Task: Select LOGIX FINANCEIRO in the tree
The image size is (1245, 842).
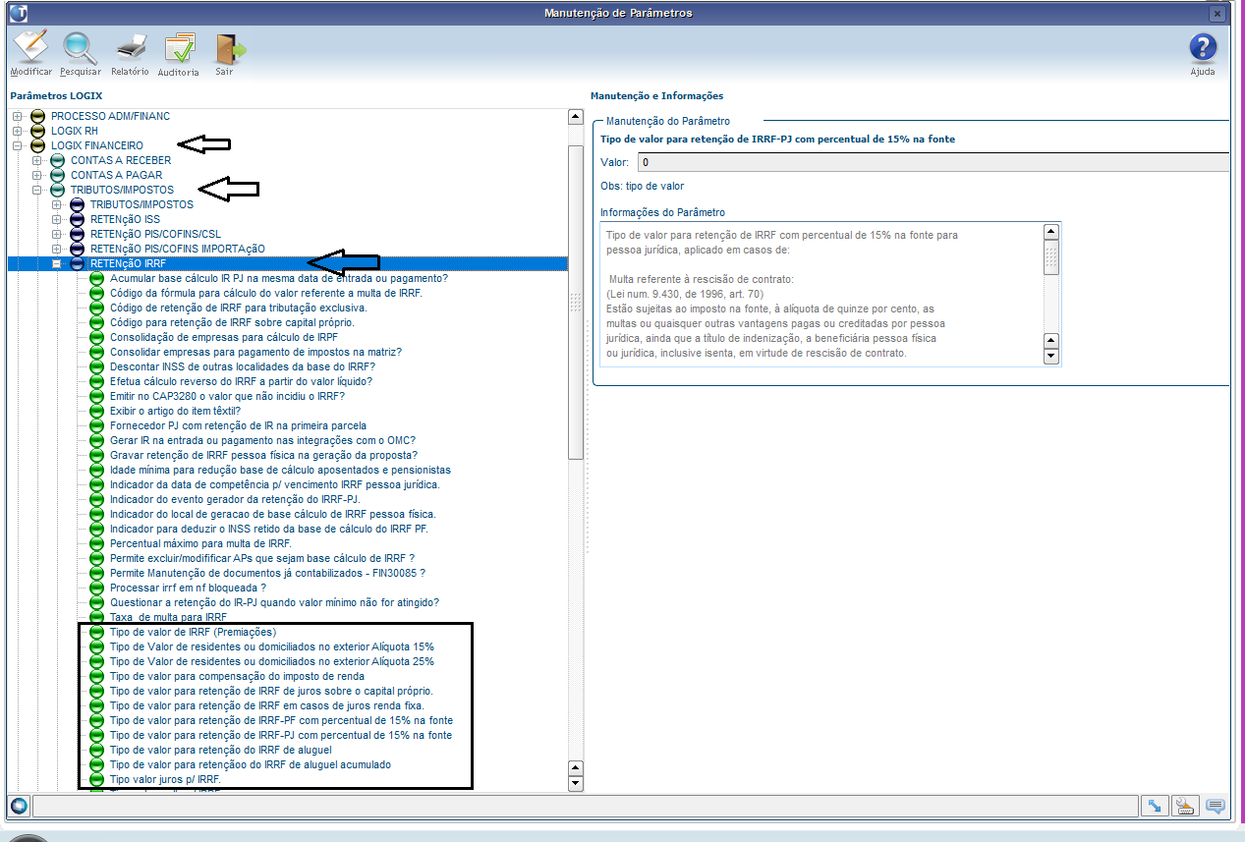Action: [97, 145]
